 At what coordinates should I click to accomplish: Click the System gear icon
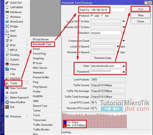pyautogui.click(x=7, y=60)
